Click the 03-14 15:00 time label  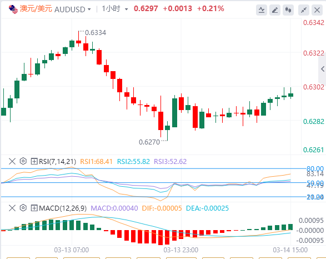click(290, 250)
